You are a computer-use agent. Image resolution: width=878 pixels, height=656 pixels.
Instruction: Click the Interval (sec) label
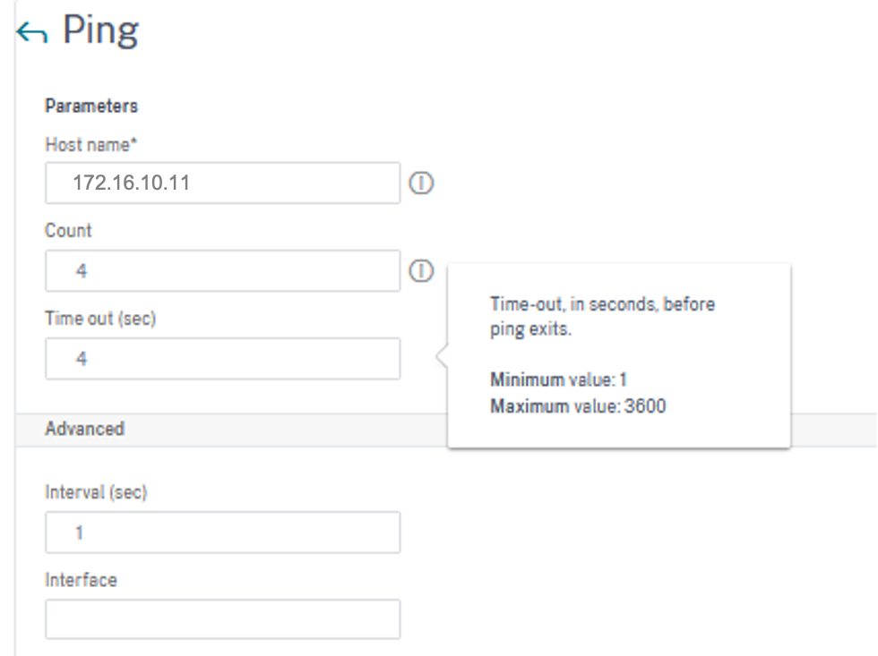click(x=96, y=492)
